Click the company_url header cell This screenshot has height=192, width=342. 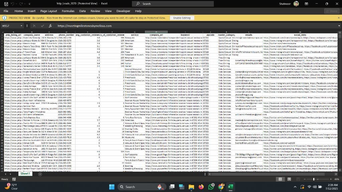[x=156, y=35]
